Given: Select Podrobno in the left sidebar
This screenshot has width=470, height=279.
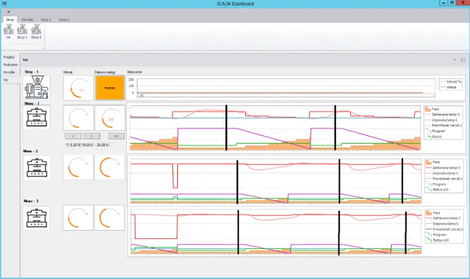Looking at the screenshot, I should click(x=10, y=65).
